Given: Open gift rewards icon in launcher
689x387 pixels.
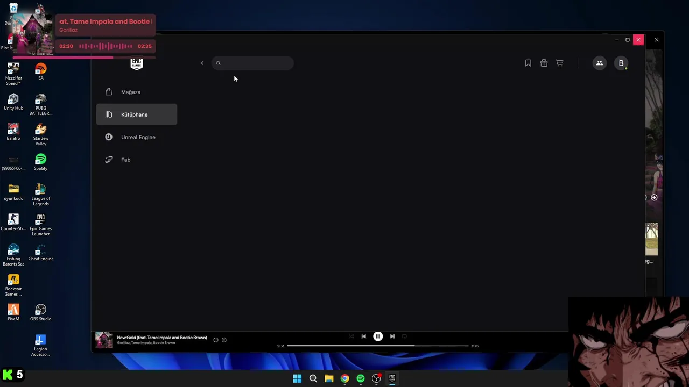Looking at the screenshot, I should tap(544, 63).
